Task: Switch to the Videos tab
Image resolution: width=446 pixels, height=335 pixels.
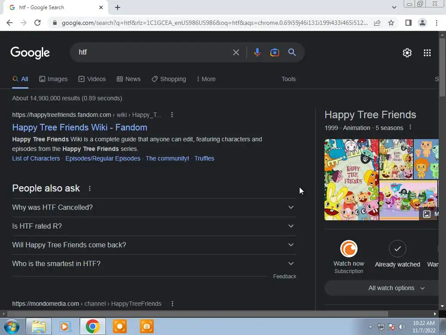Action: click(92, 79)
